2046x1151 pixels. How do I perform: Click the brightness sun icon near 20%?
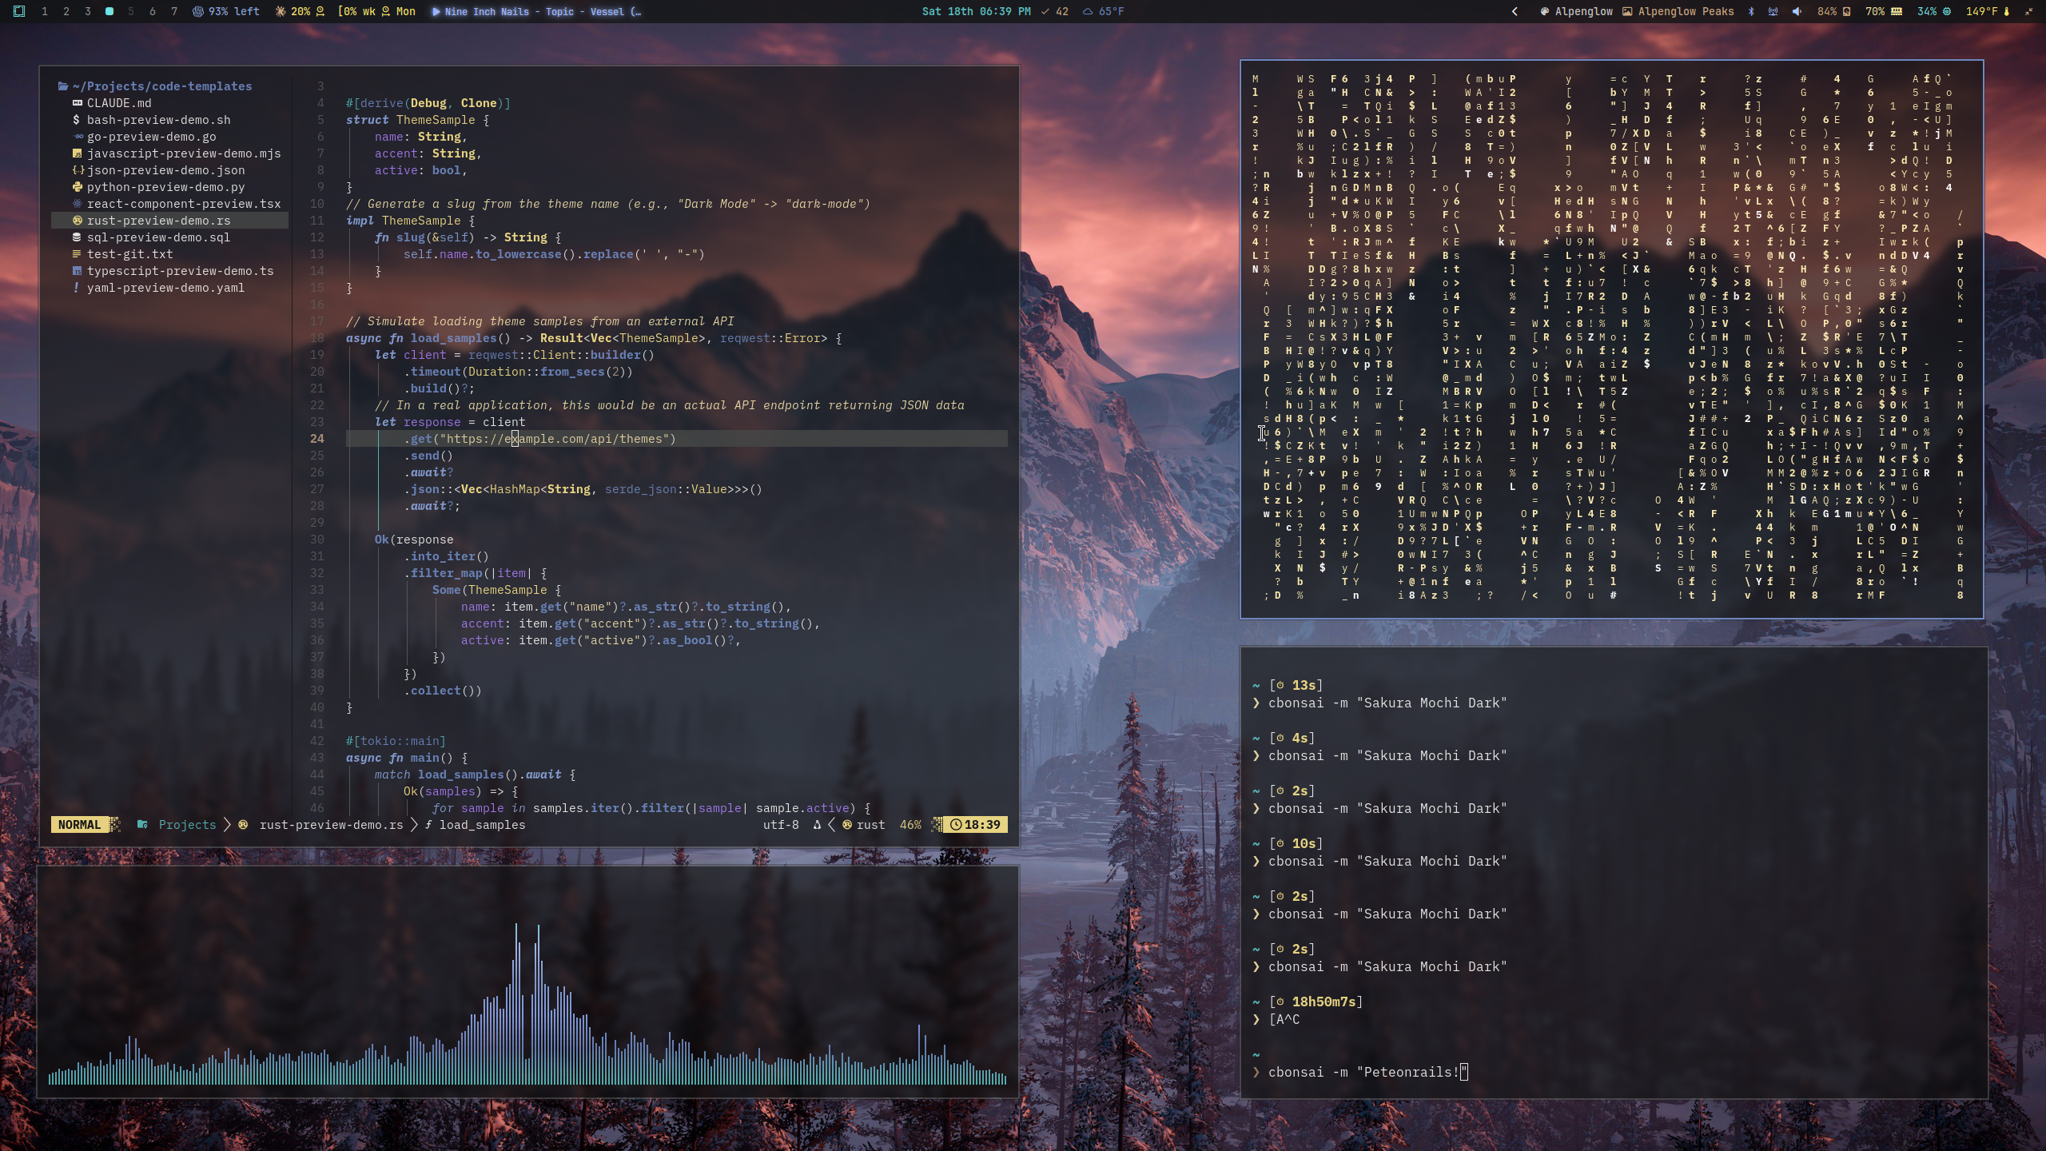pos(280,12)
